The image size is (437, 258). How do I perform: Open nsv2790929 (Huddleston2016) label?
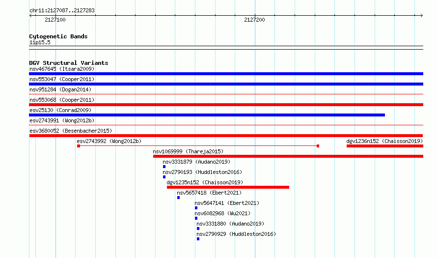click(x=236, y=234)
